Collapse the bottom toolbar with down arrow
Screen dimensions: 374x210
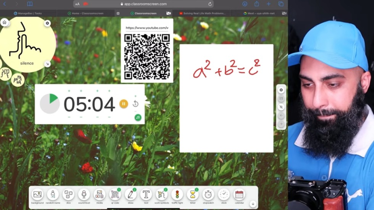pos(253,204)
